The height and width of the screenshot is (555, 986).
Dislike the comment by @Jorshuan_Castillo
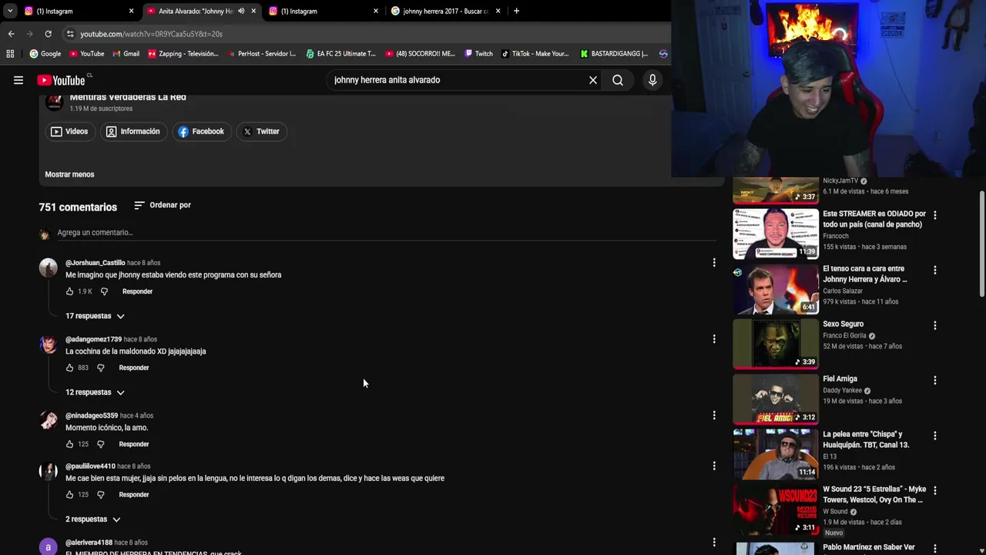104,291
